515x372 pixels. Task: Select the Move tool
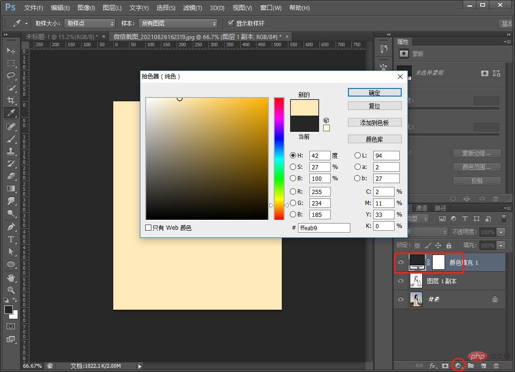(x=11, y=50)
